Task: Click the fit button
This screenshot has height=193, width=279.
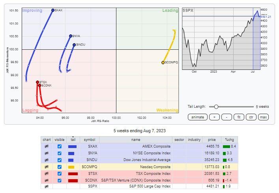Action: click(x=239, y=117)
